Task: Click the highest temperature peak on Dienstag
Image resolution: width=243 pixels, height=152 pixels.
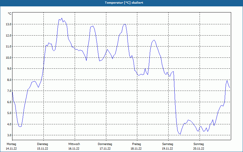Action: click(x=62, y=18)
